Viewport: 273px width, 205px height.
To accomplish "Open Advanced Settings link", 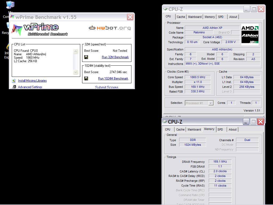I will click(30, 87).
